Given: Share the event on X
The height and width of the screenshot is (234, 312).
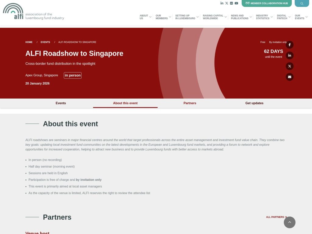Looking at the screenshot, I should (x=289, y=66).
